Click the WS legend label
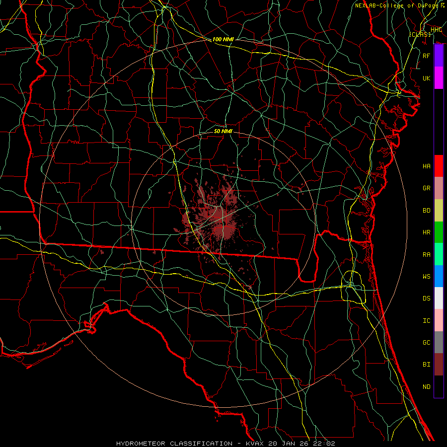Viewport: 447px width, 447px height. pyautogui.click(x=427, y=277)
